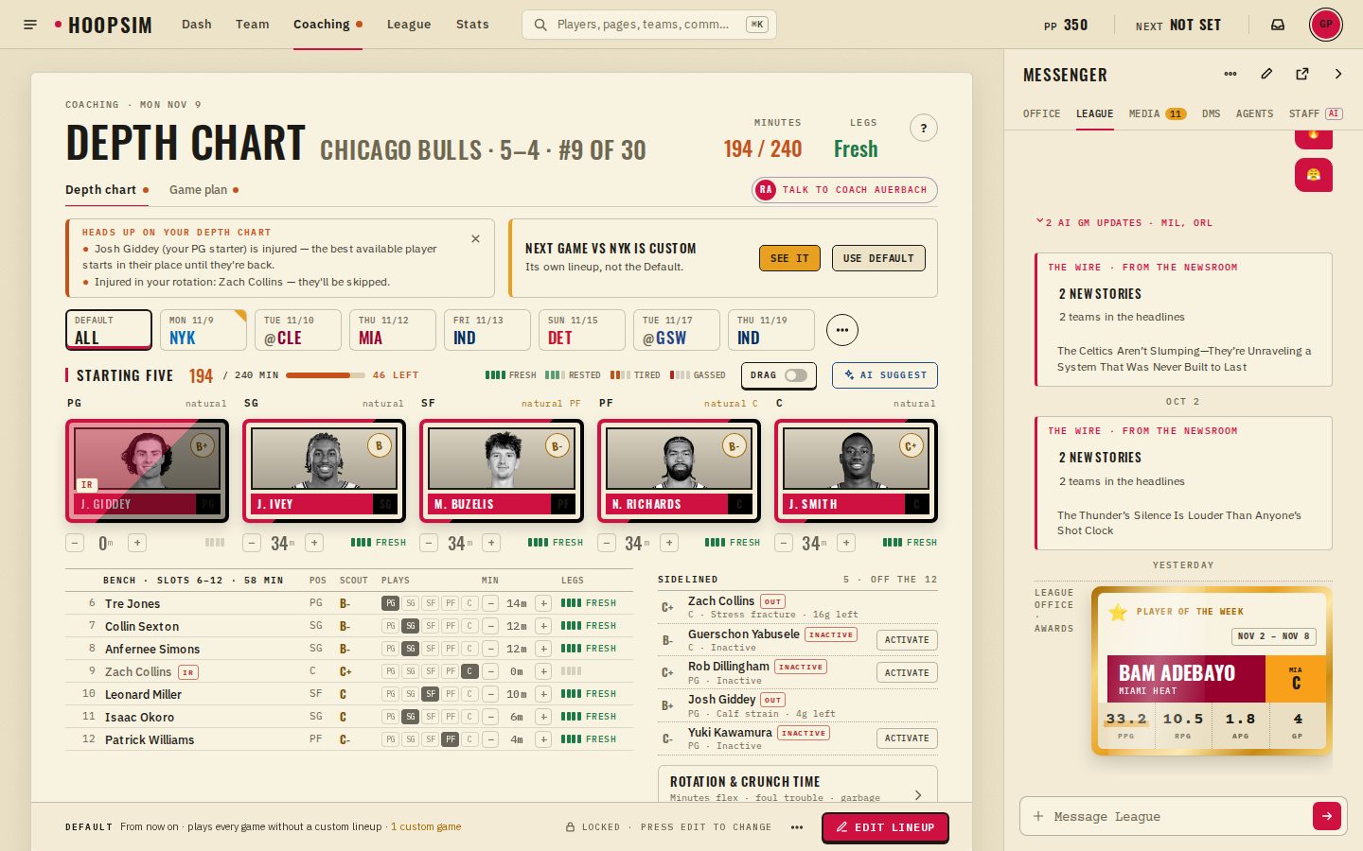Screen dimensions: 1363x851
Task: Click the starting five minutes progress bar
Action: 326,375
